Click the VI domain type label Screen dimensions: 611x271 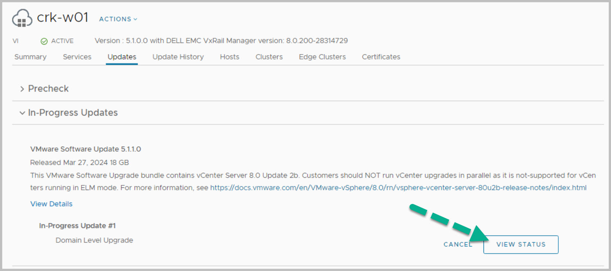click(15, 41)
